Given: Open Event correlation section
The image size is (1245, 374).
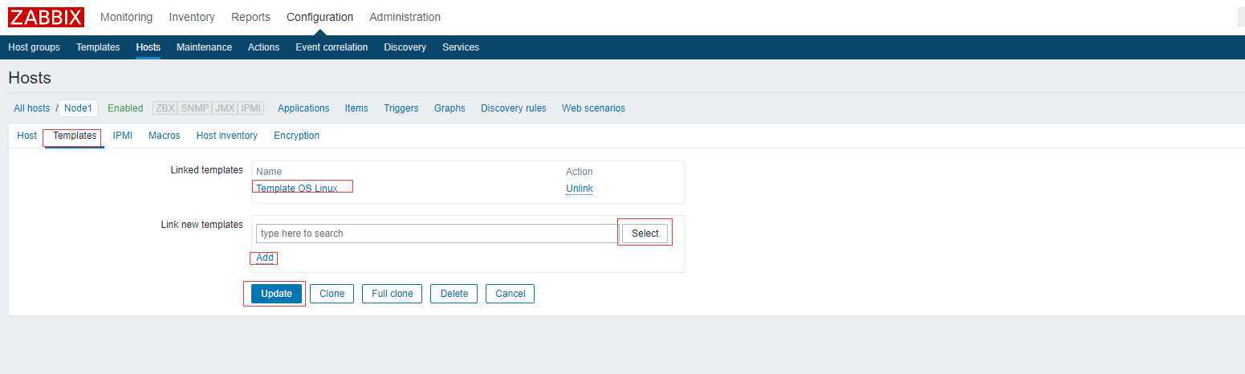Looking at the screenshot, I should click(332, 47).
